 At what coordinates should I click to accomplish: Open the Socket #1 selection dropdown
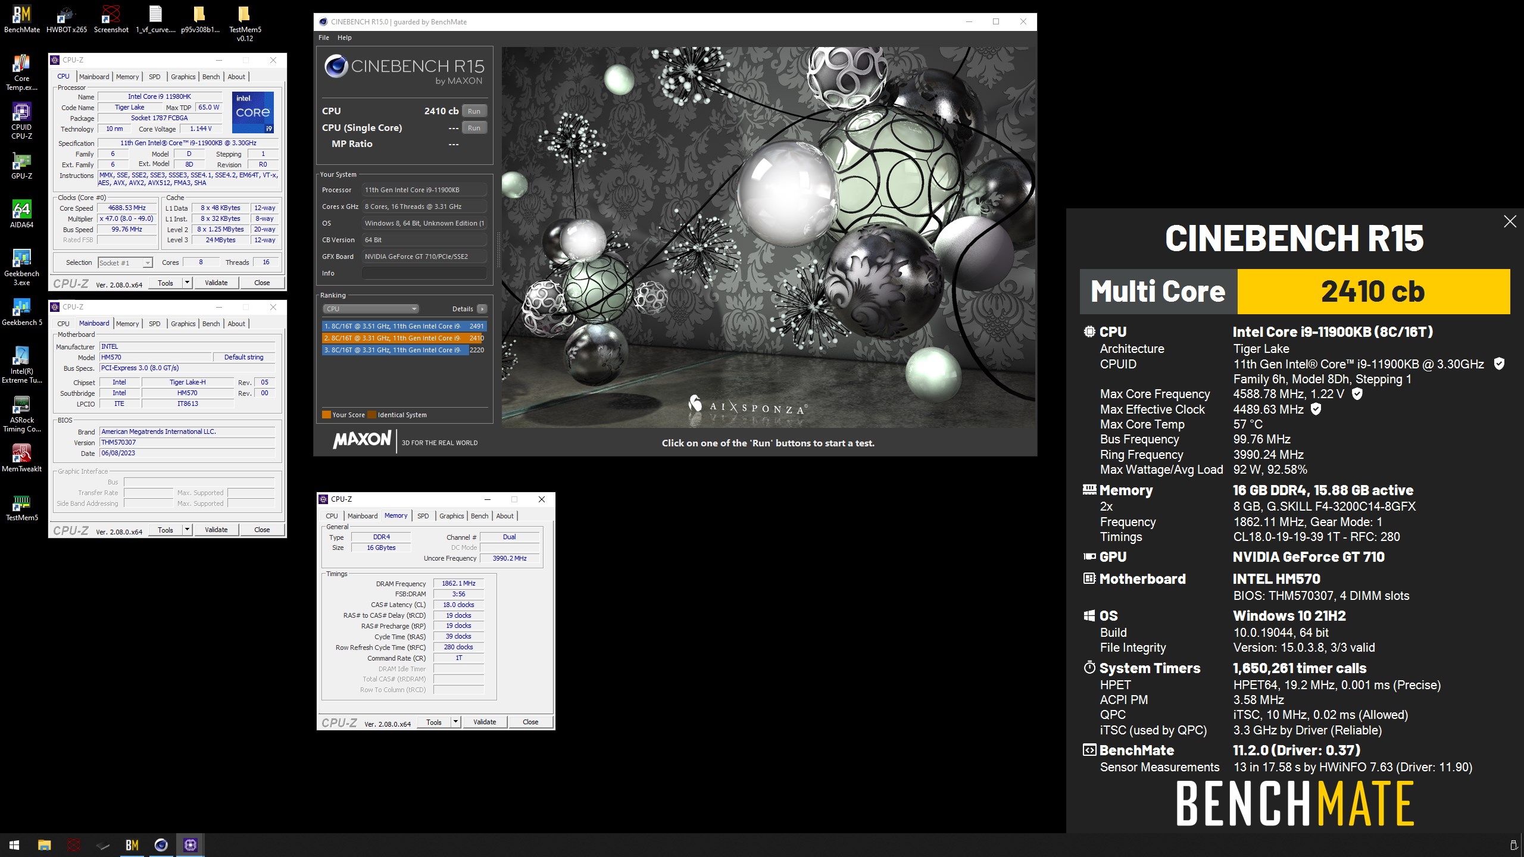125,262
